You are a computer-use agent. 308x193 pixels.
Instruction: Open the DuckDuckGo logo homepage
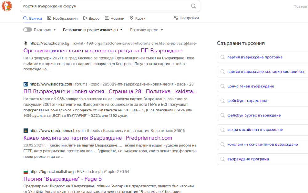tap(7, 6)
